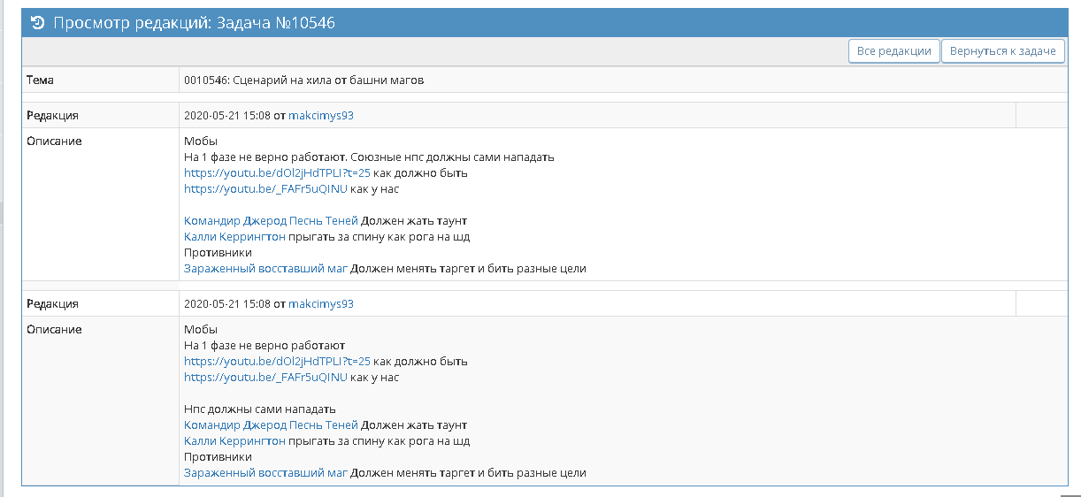Image resolution: width=1081 pixels, height=497 pixels.
Task: Click the history icon in the header
Action: (x=38, y=23)
